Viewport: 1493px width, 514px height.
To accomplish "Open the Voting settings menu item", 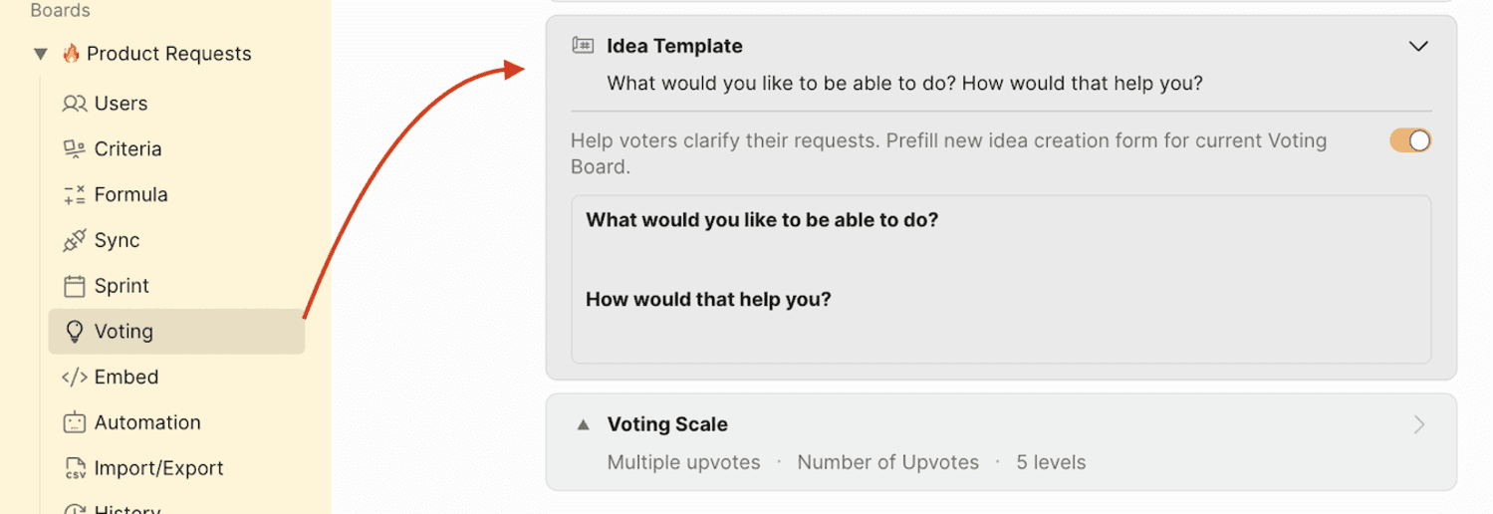I will click(x=176, y=332).
